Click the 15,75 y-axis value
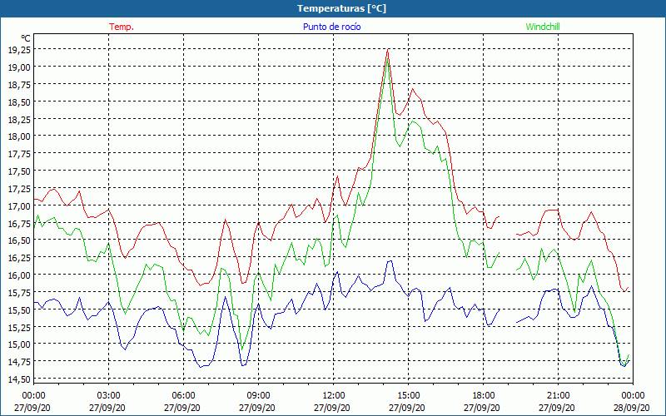Viewport: 666px width, 416px height. tap(19, 293)
